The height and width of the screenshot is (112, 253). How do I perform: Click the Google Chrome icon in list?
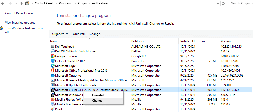click(x=53, y=56)
